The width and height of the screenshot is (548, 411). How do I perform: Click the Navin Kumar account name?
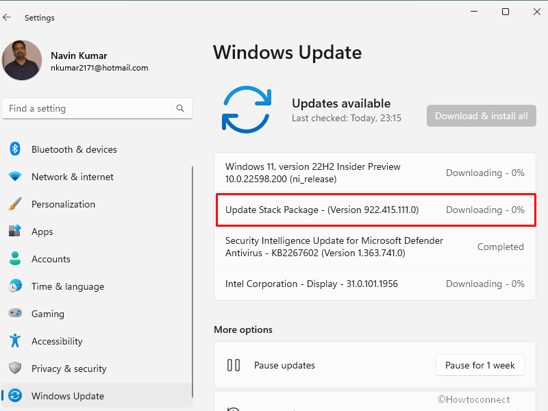point(79,55)
